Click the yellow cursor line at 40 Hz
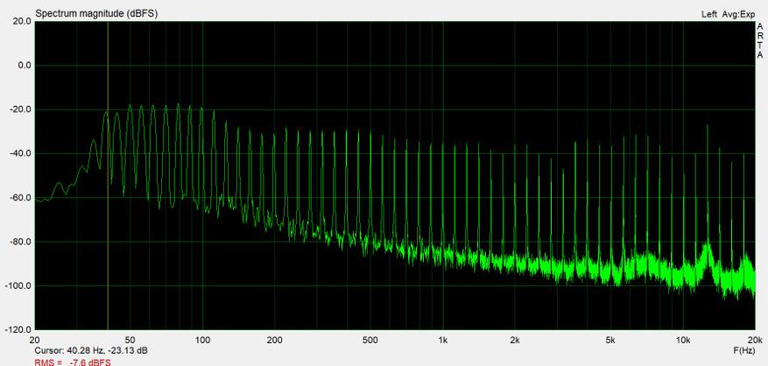Screen dimensions: 768x366 [x=108, y=175]
